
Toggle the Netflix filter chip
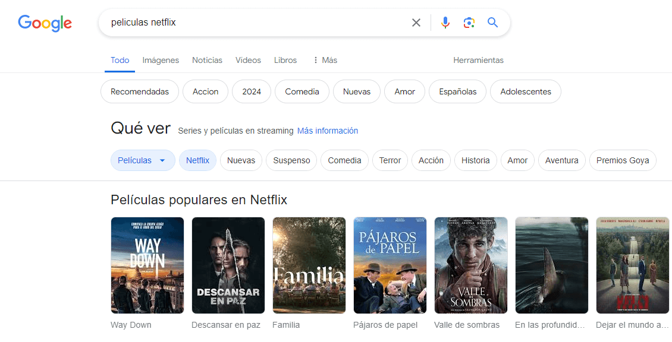pyautogui.click(x=197, y=160)
